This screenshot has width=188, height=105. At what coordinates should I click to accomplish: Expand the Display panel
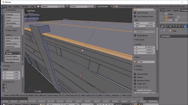pos(135,66)
